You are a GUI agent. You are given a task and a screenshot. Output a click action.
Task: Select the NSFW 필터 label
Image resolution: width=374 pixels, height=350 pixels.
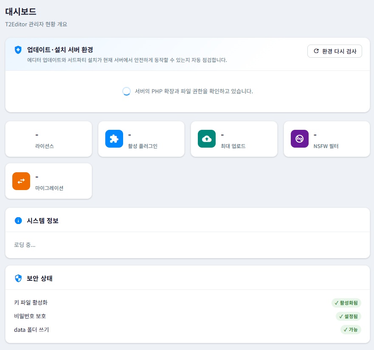tap(326, 146)
